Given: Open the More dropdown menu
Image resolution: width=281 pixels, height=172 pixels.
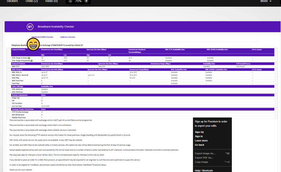Looking at the screenshot, I should [266, 1].
